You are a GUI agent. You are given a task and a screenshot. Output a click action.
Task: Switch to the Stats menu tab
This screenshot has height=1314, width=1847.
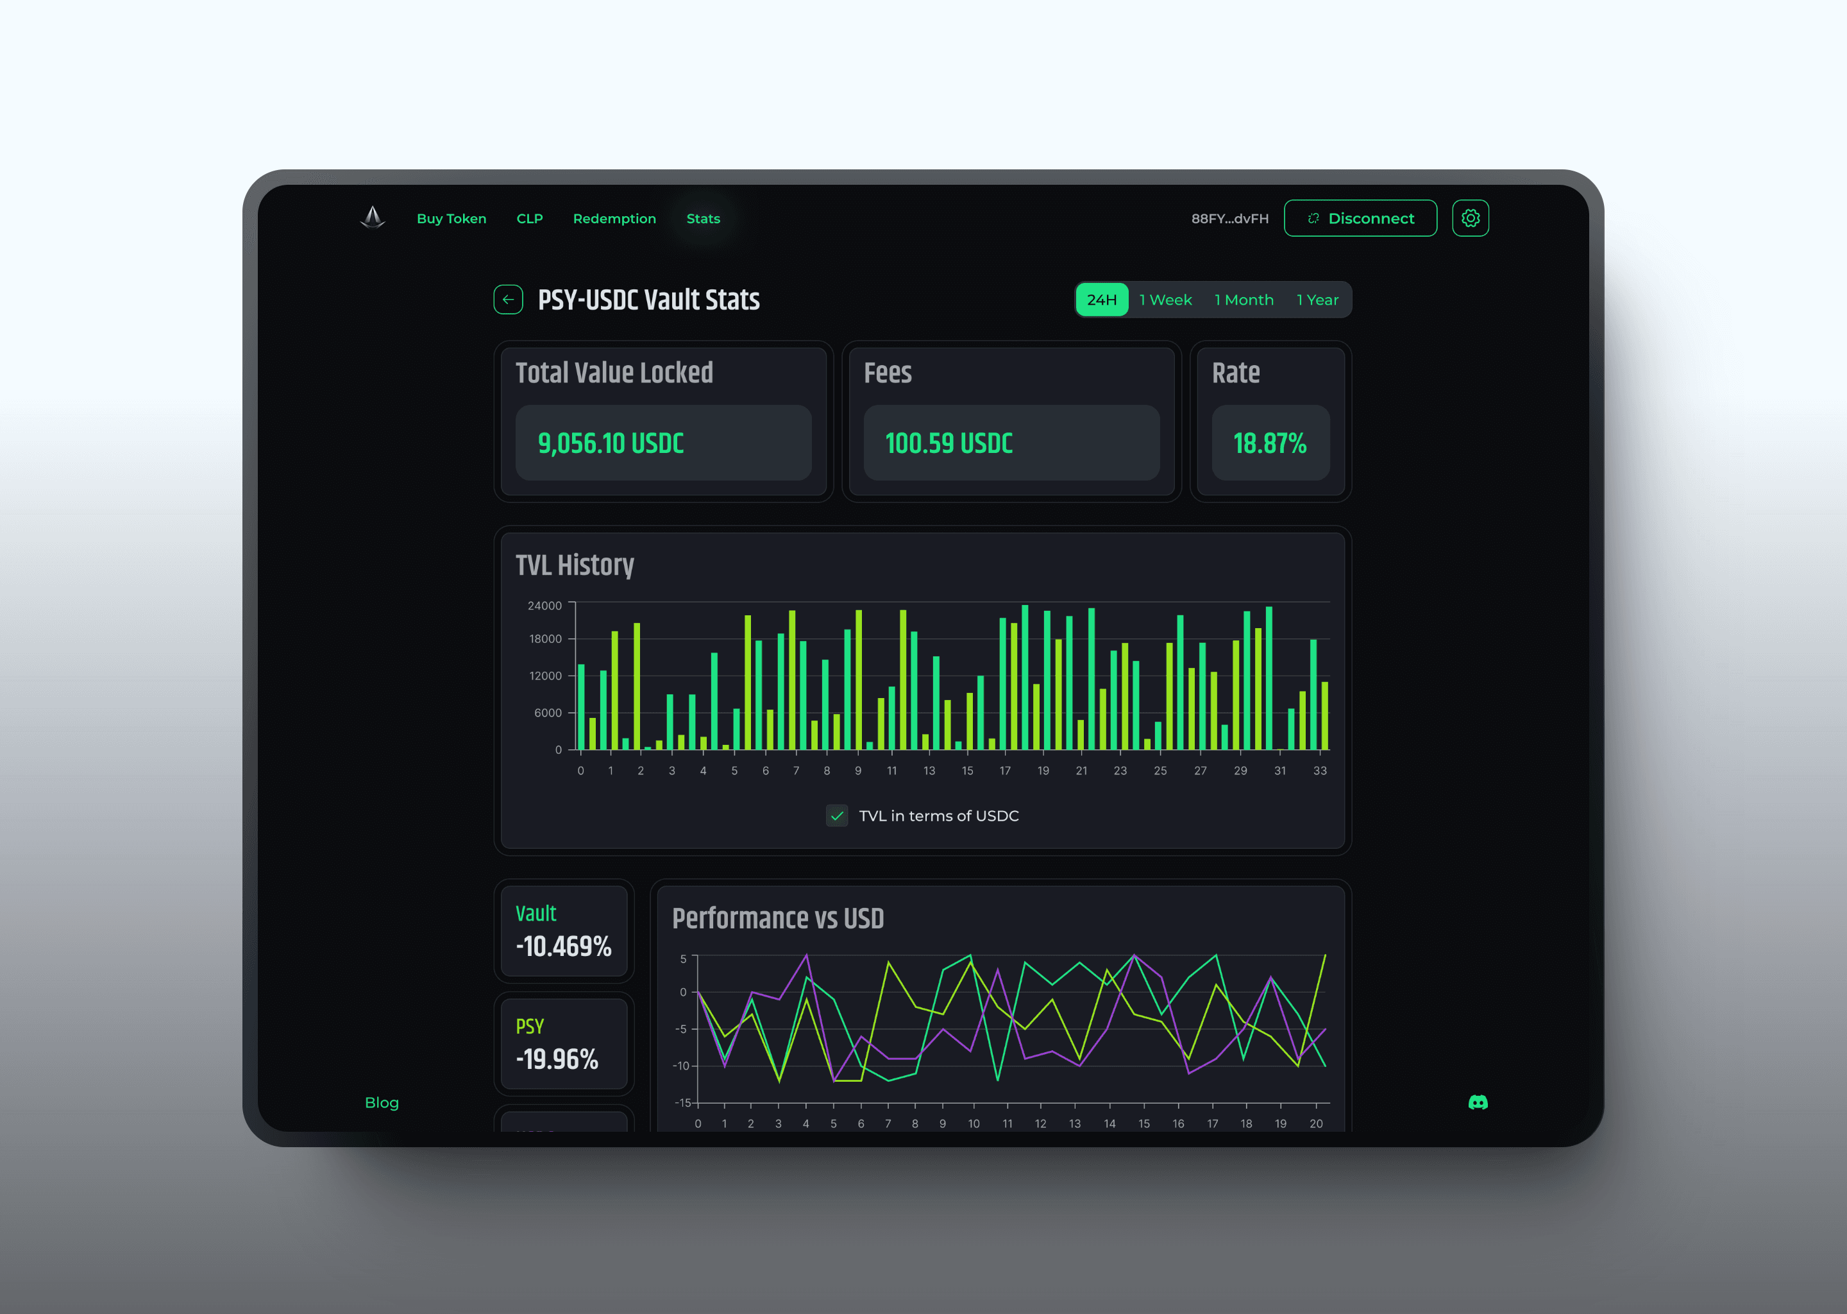706,219
